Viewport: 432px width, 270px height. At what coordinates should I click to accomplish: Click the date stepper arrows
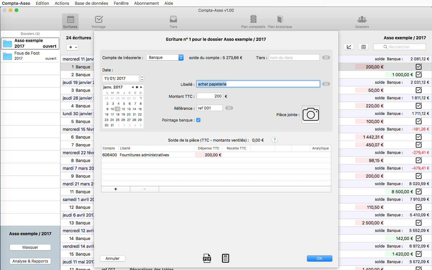click(x=142, y=78)
